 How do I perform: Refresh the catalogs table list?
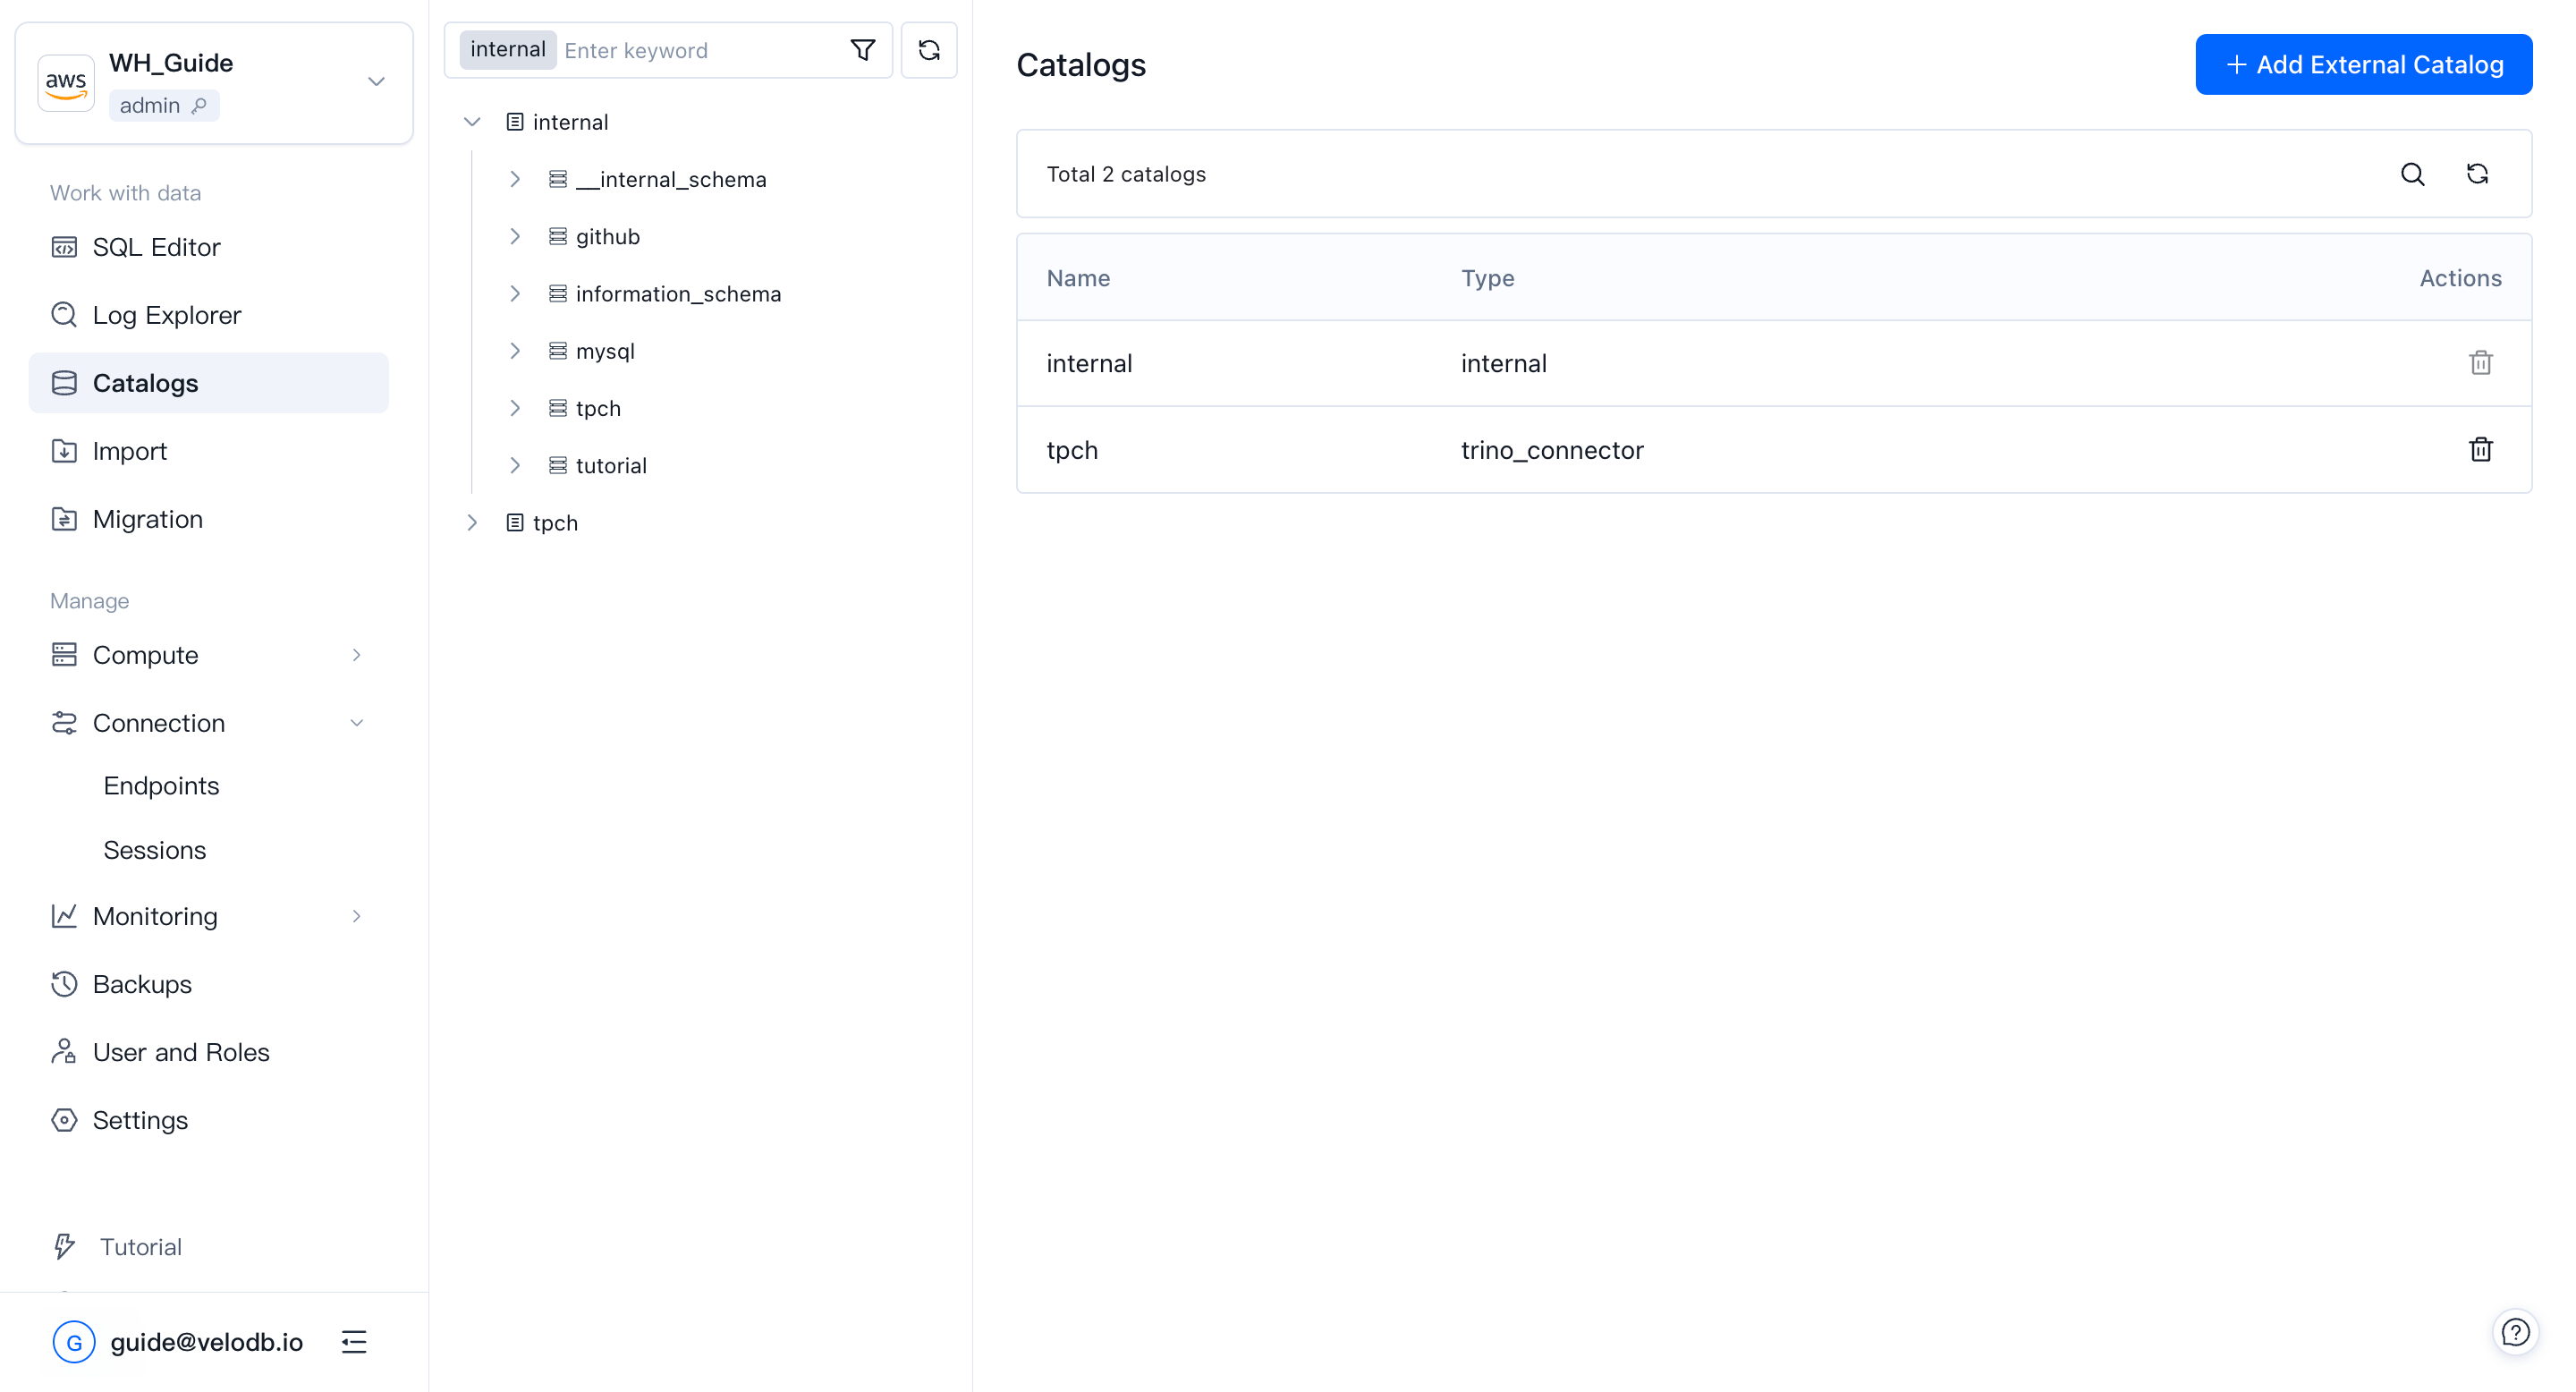pyautogui.click(x=2477, y=174)
